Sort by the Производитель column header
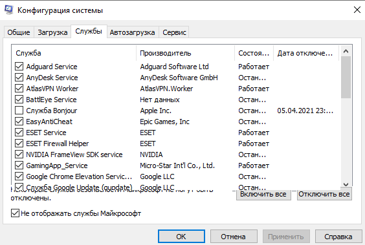Screen dimensions: 365x245 tap(186, 53)
